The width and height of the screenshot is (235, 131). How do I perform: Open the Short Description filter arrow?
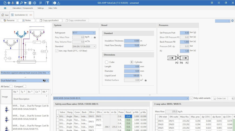pyautogui.click(x=47, y=96)
